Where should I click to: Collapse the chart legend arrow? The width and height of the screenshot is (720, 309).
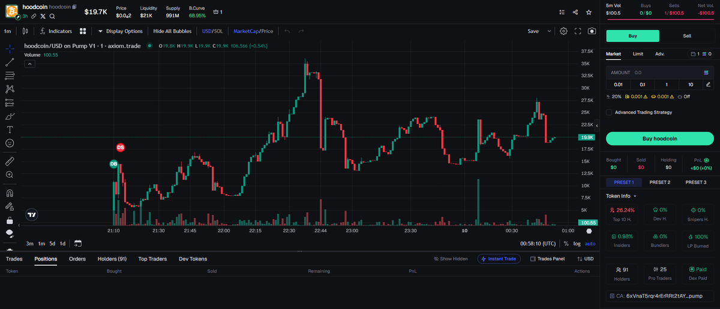pos(29,65)
